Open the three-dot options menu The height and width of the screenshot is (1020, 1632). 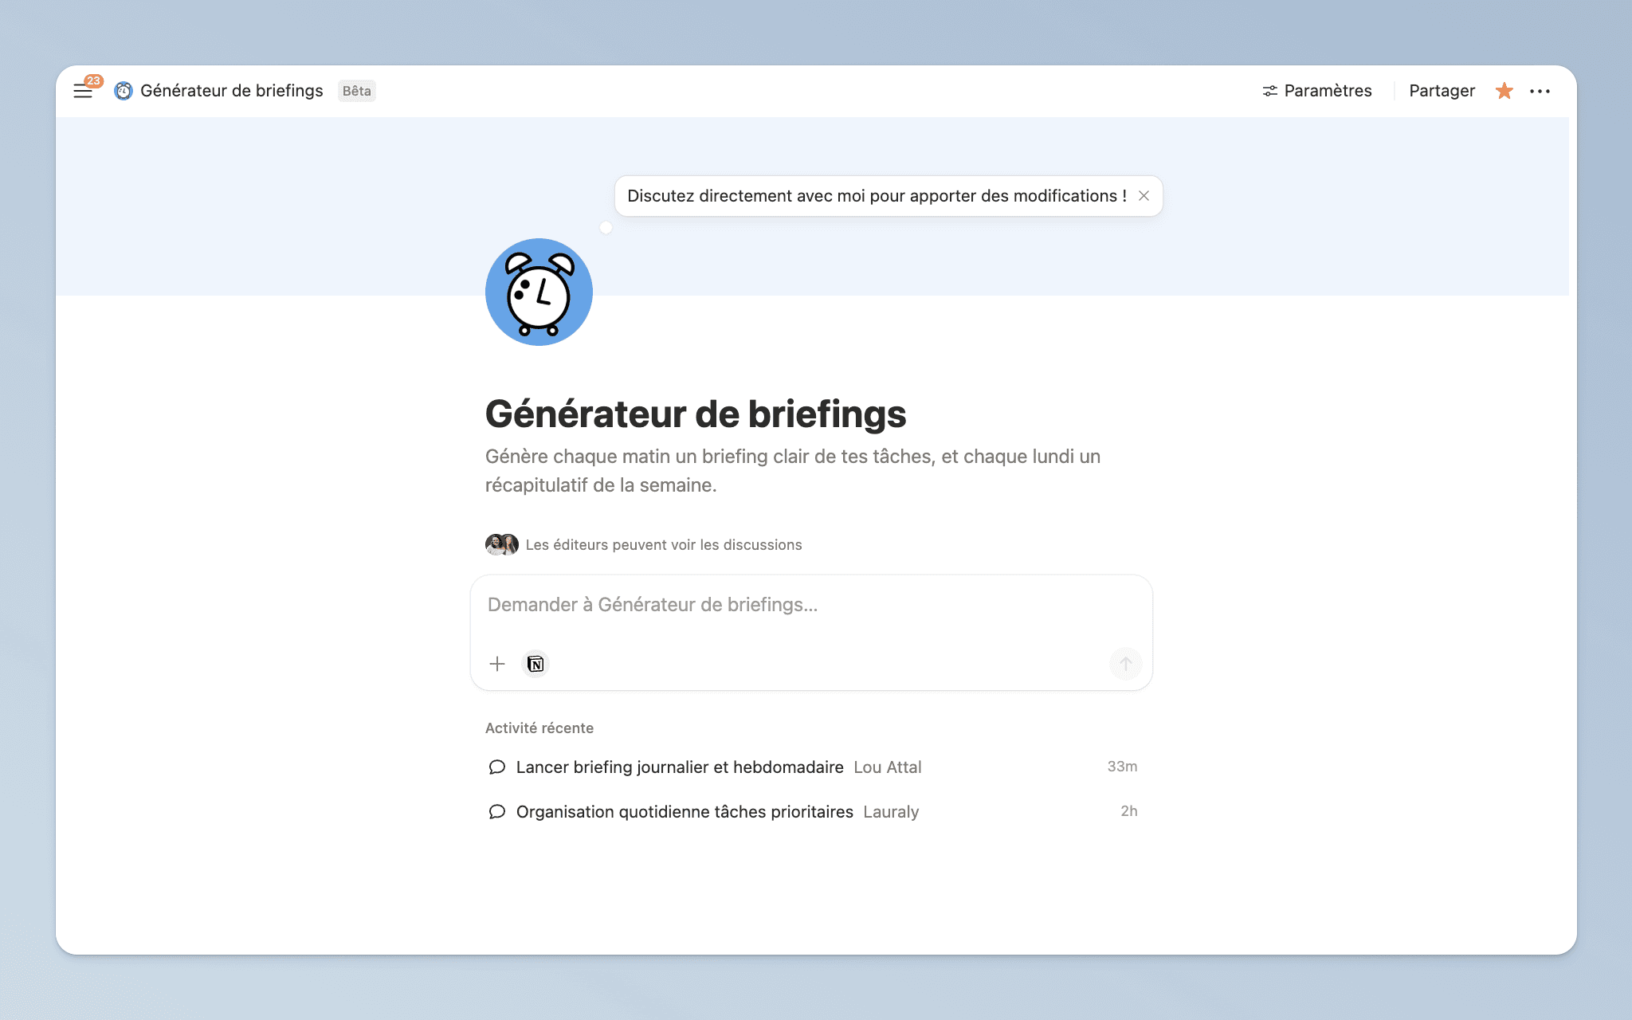(x=1541, y=91)
